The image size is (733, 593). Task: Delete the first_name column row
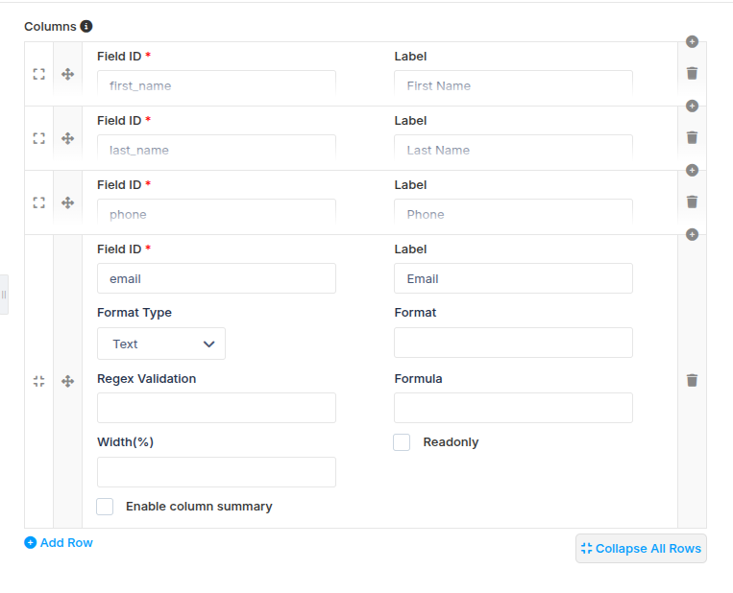pyautogui.click(x=692, y=73)
